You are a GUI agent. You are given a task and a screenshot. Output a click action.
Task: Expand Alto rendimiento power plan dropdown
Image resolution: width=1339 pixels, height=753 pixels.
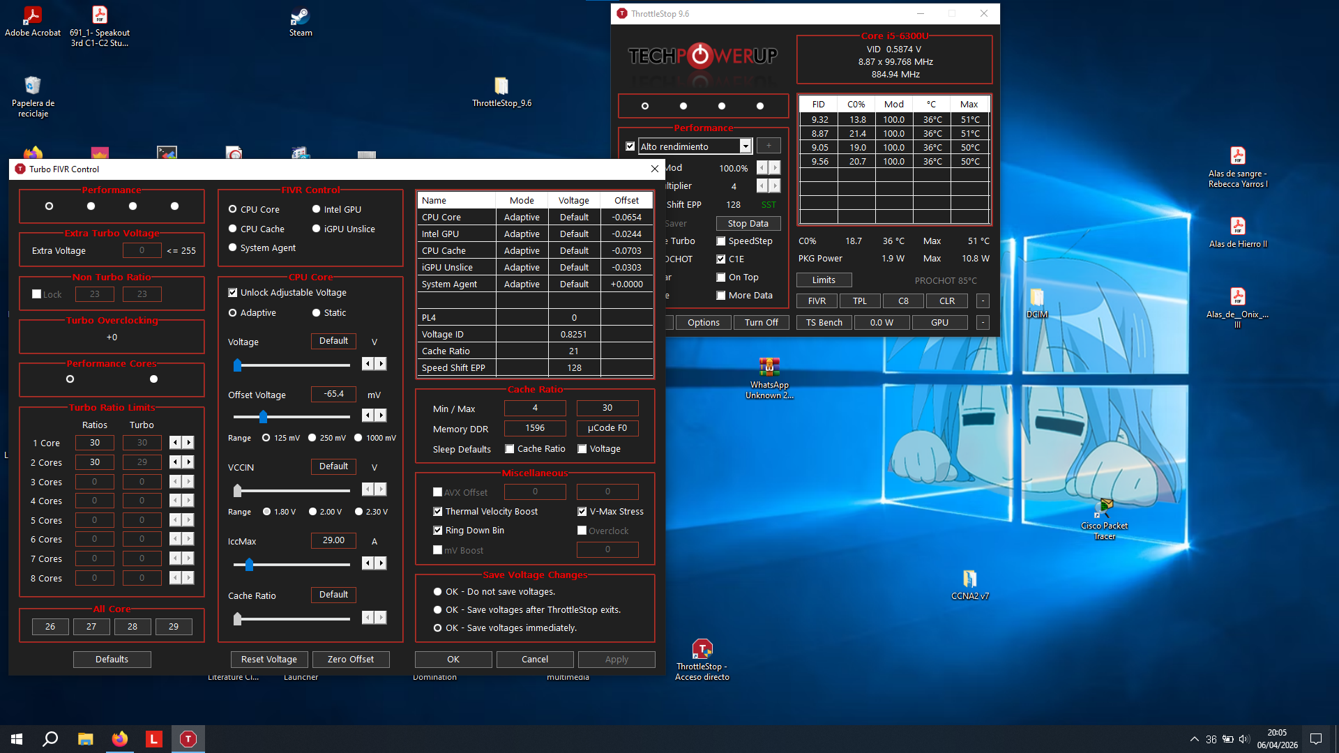point(746,146)
